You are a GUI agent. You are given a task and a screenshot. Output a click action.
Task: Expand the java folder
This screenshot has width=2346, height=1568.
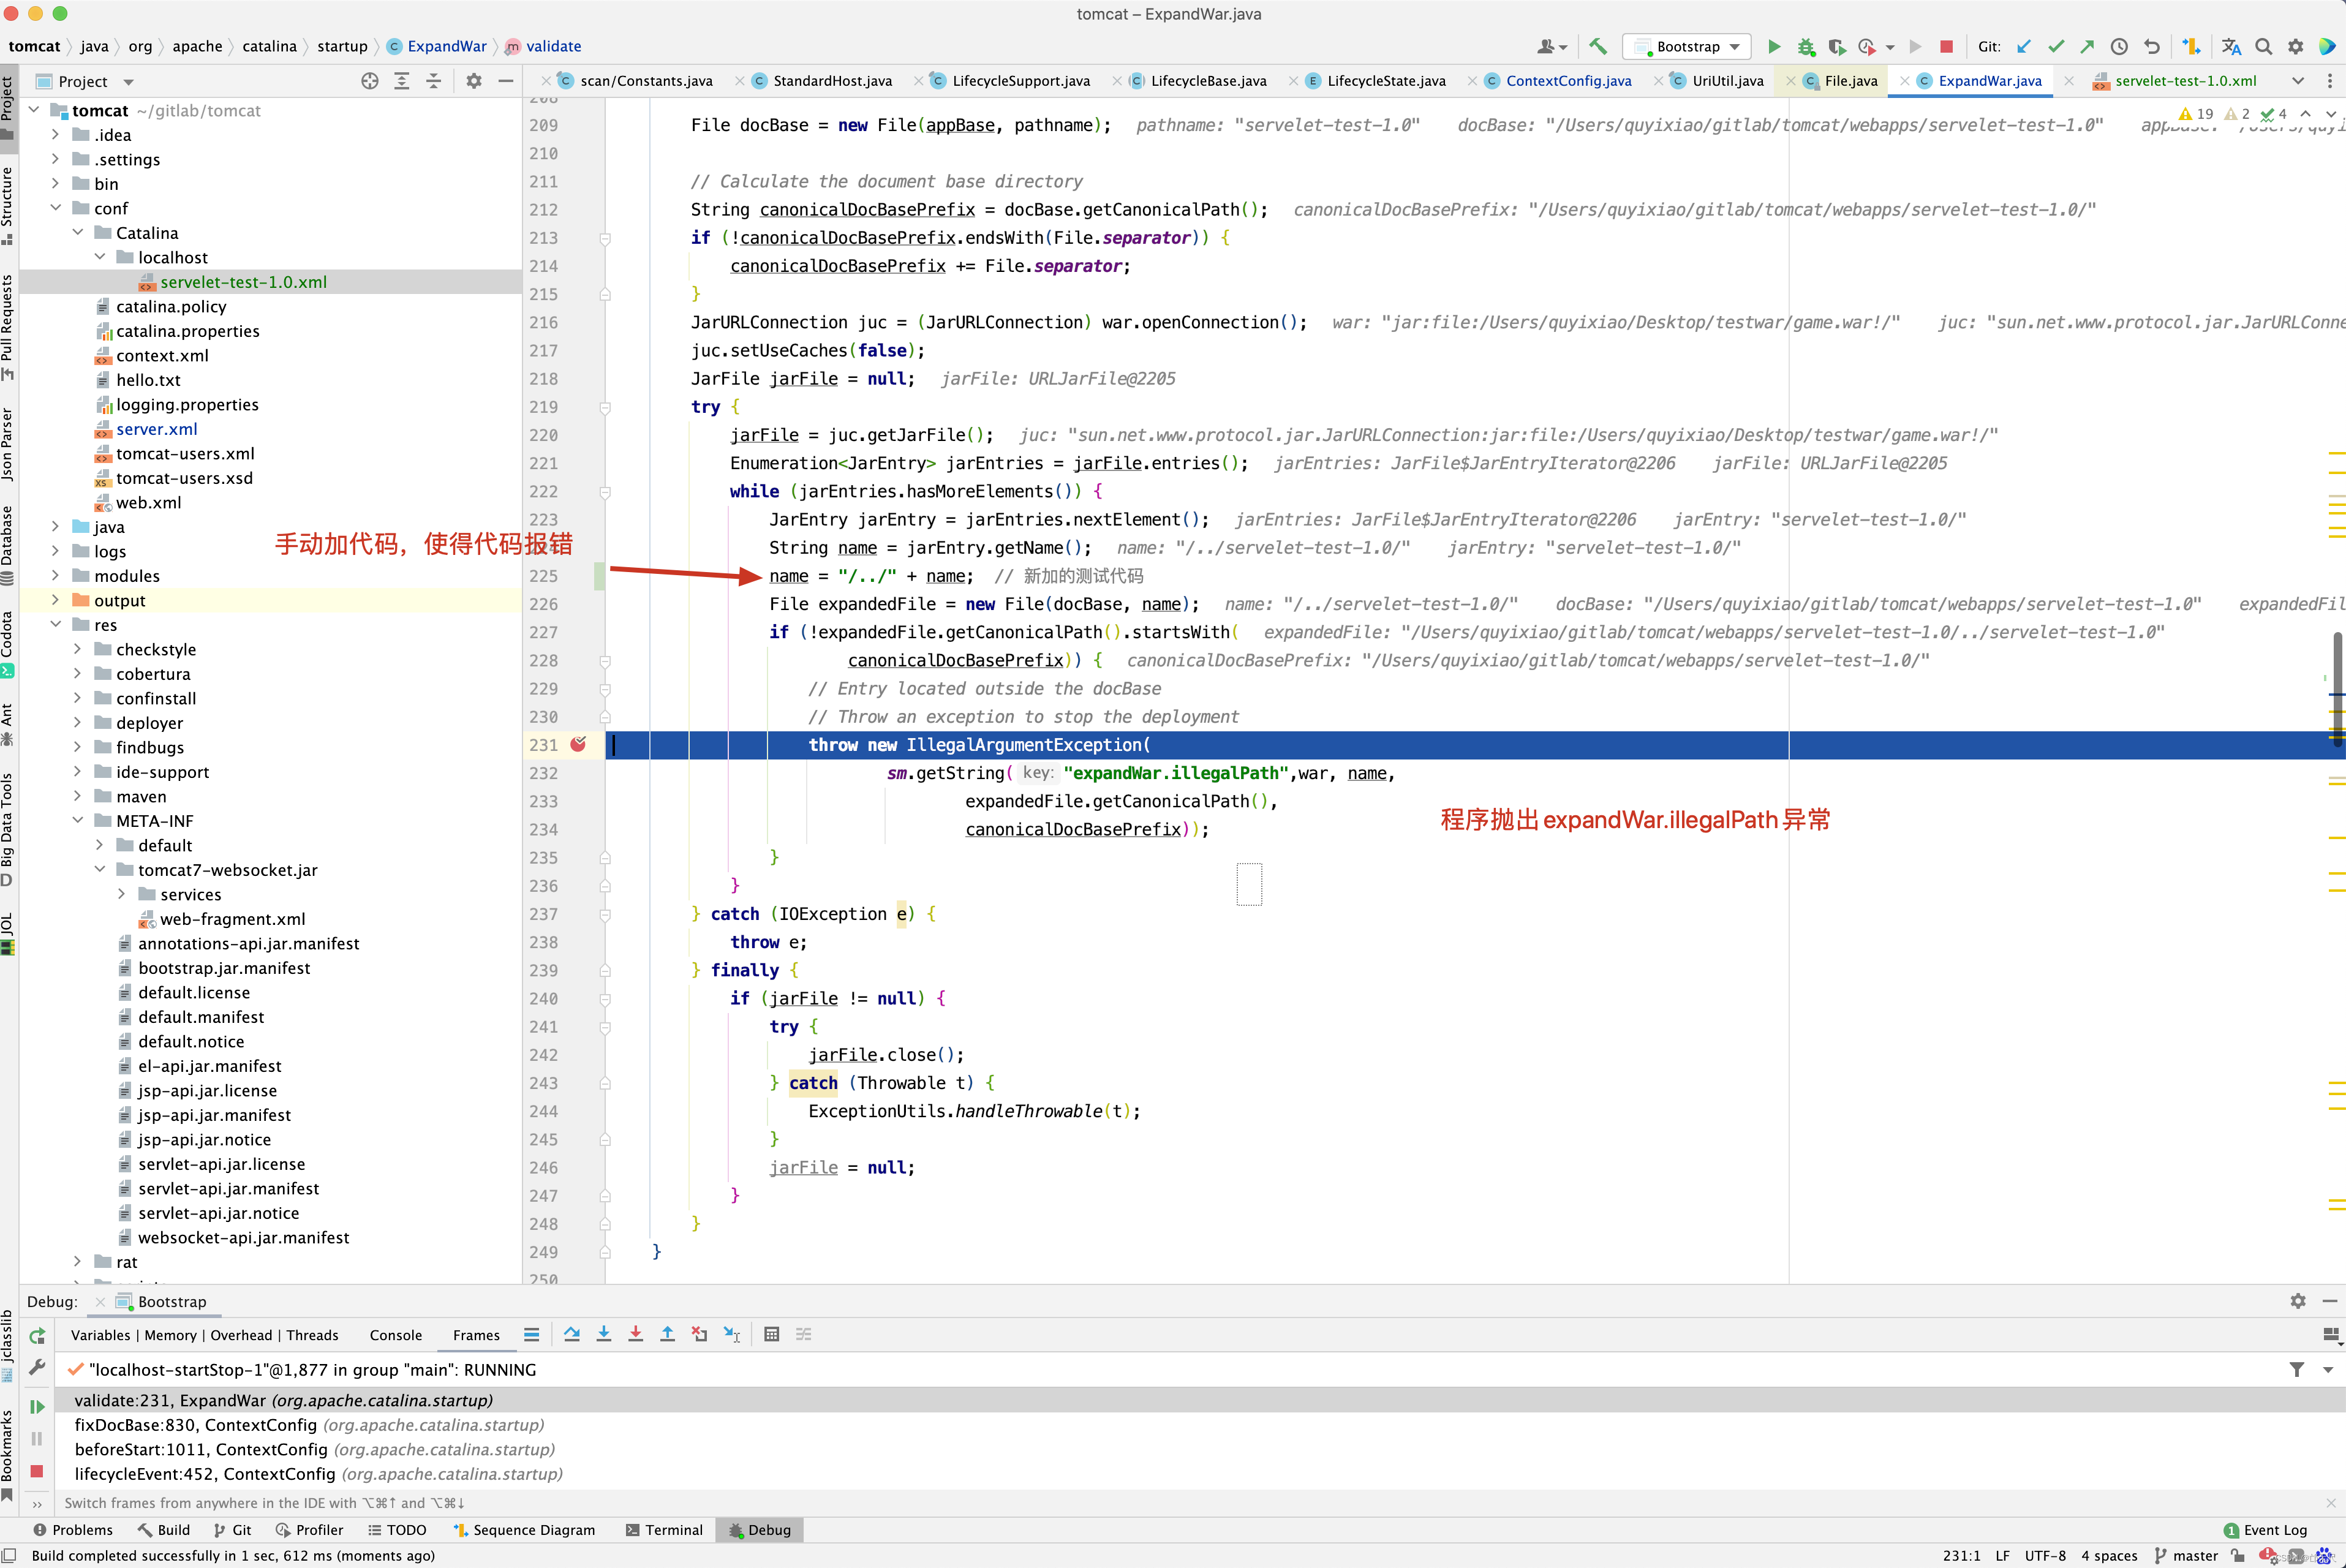56,526
